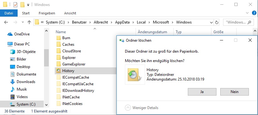Close the Ordner löschen dialog
This screenshot has height=115, width=258.
[x=250, y=40]
